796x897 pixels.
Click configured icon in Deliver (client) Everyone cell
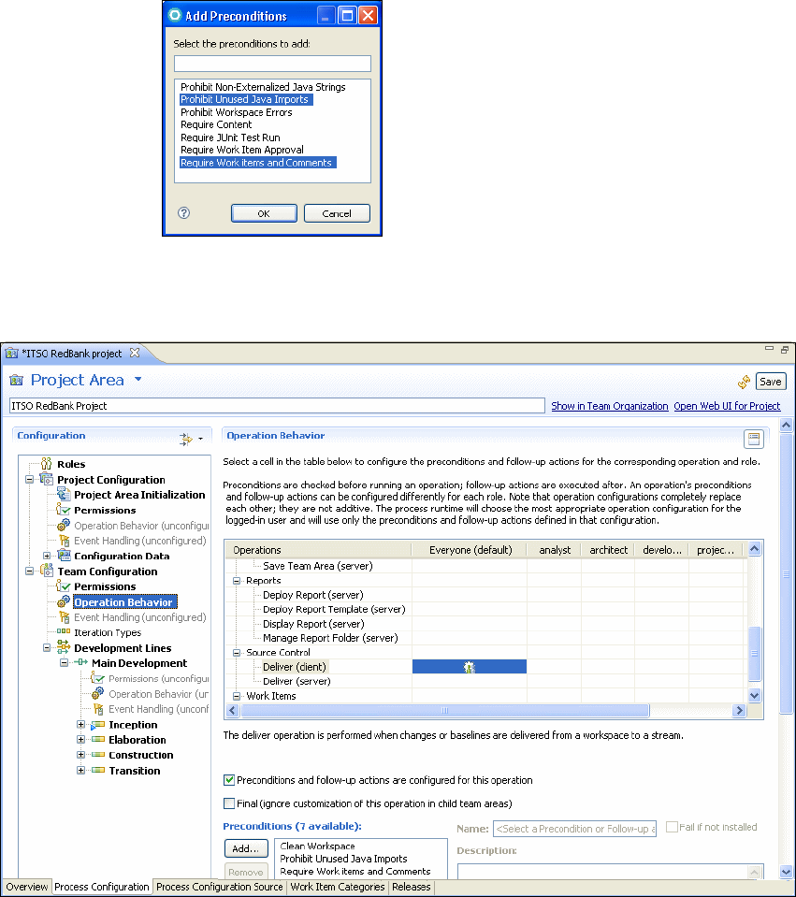(470, 667)
